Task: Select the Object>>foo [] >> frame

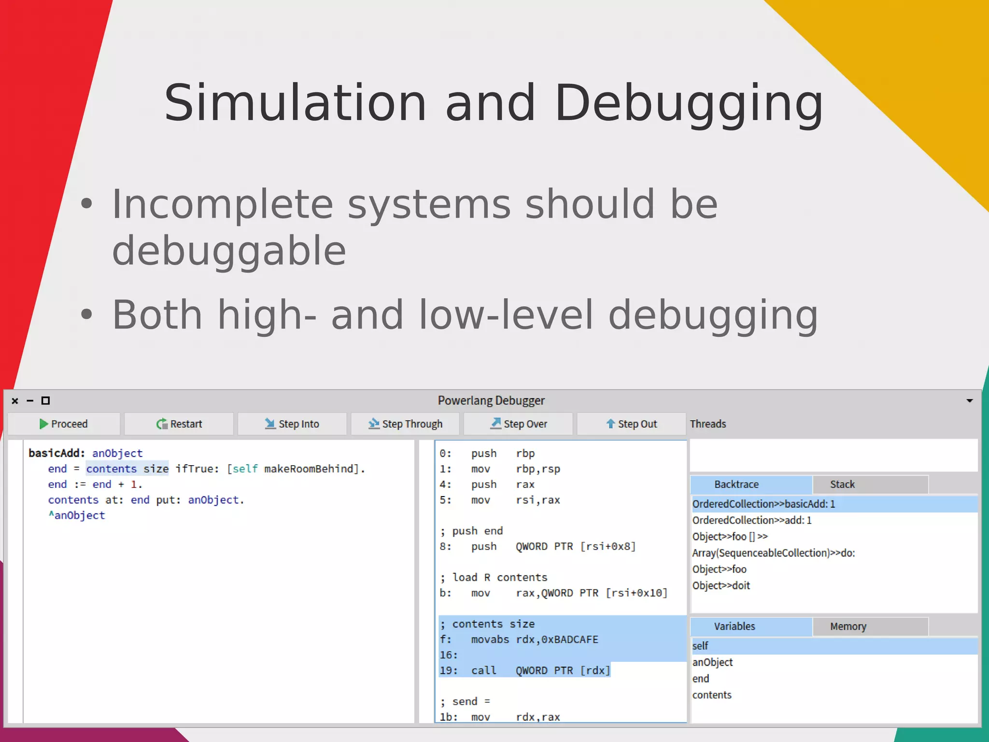Action: (834, 537)
